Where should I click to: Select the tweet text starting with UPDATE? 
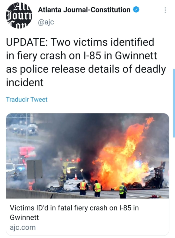pyautogui.click(x=86, y=62)
